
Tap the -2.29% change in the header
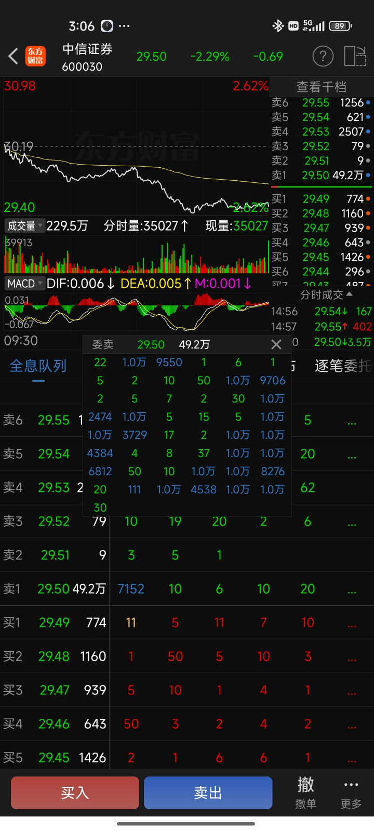tap(210, 57)
